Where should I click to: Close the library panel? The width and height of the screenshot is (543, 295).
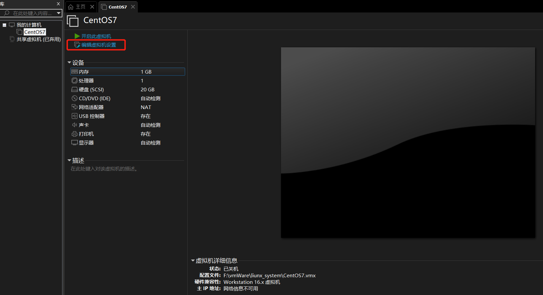(58, 4)
